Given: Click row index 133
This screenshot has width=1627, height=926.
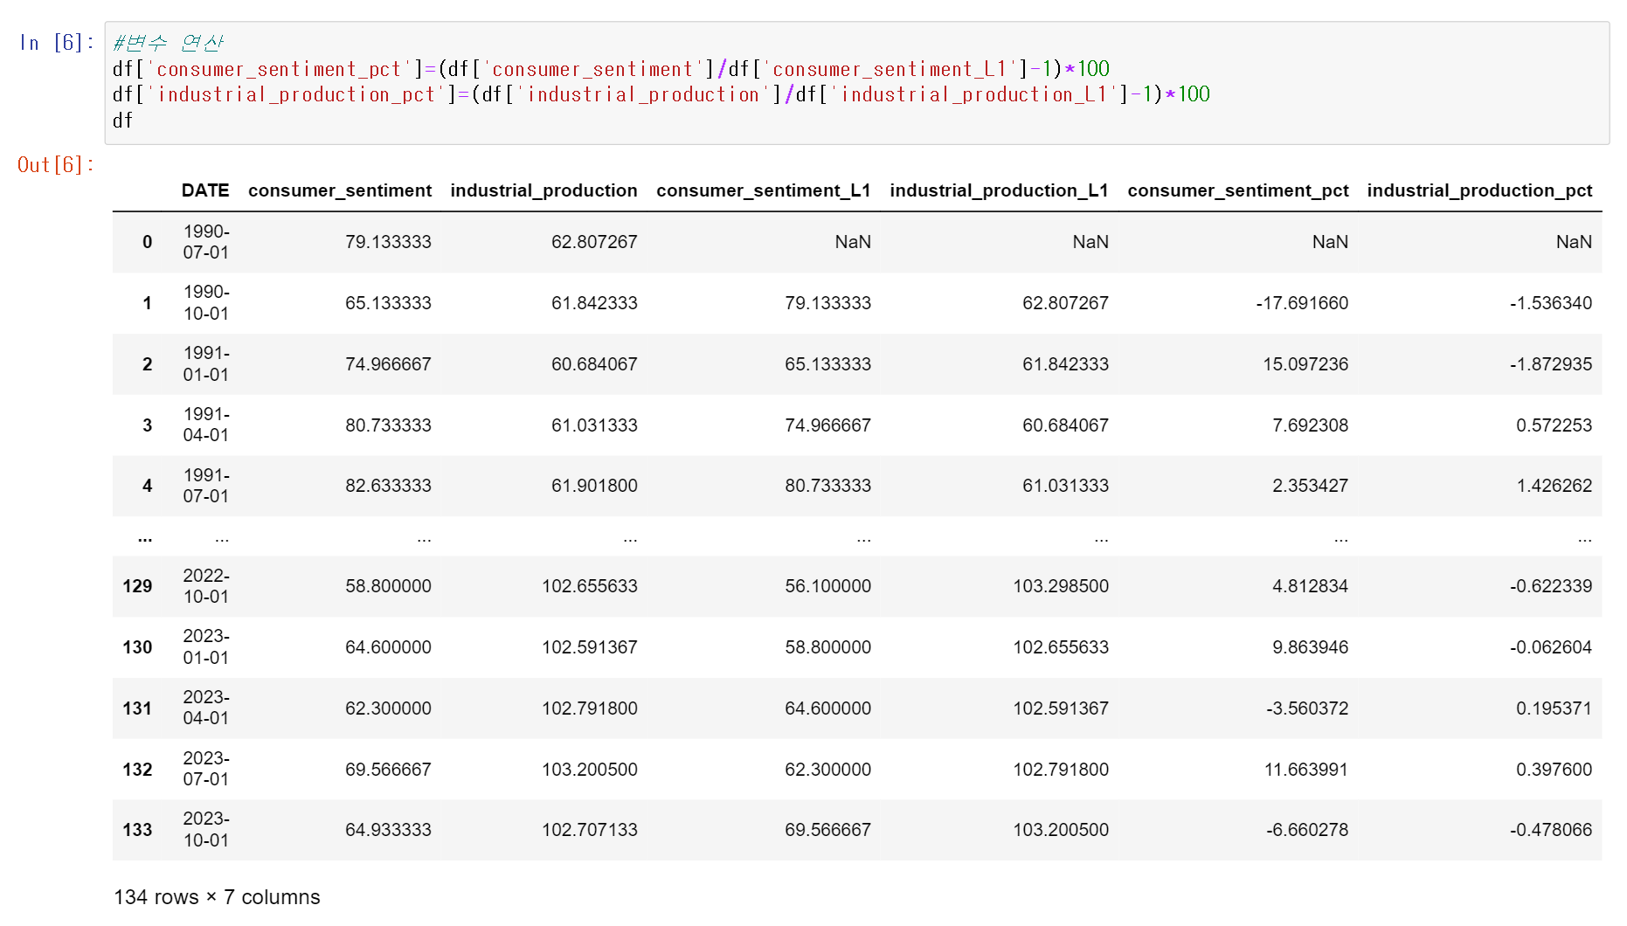Looking at the screenshot, I should coord(137,830).
